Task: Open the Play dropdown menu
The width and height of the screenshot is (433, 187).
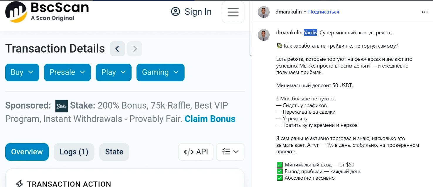Action: (114, 73)
